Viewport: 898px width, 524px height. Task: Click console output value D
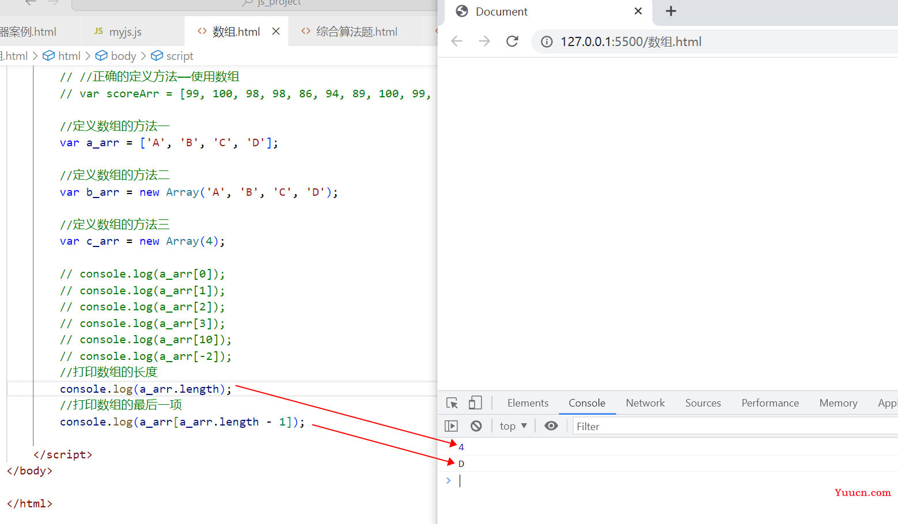pyautogui.click(x=461, y=464)
